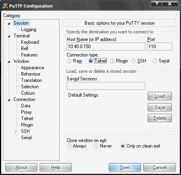The width and height of the screenshot is (181, 175).
Task: Click the Save session button
Action: (x=160, y=107)
